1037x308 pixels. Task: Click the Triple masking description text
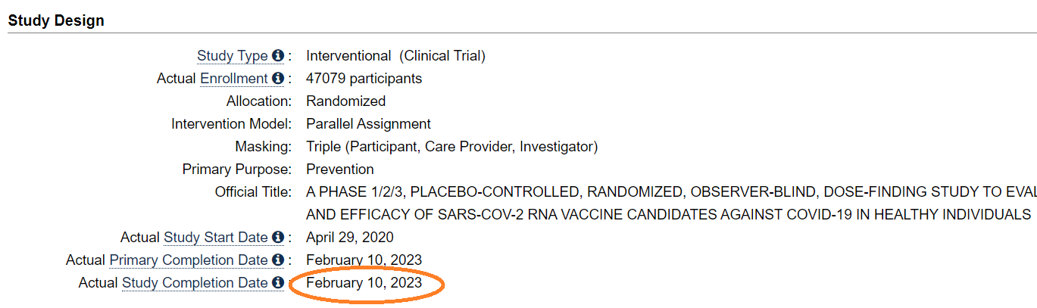coord(451,147)
